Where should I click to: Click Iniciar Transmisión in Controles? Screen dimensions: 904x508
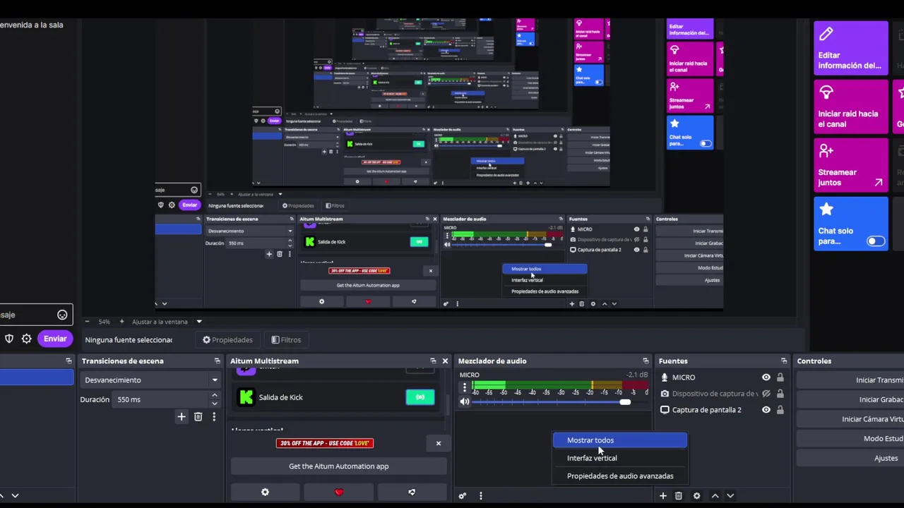tap(850, 380)
